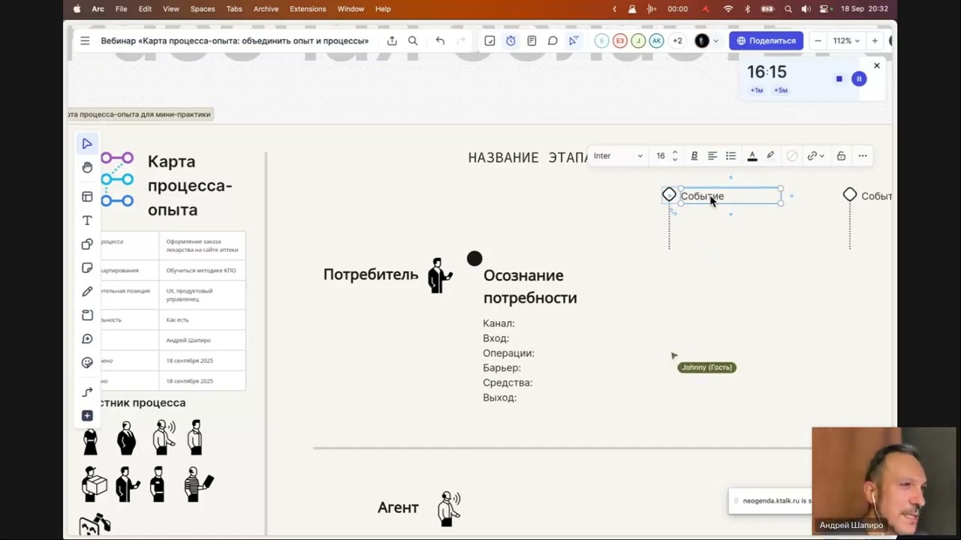
Task: Click collaborator avatar AK
Action: 656,40
